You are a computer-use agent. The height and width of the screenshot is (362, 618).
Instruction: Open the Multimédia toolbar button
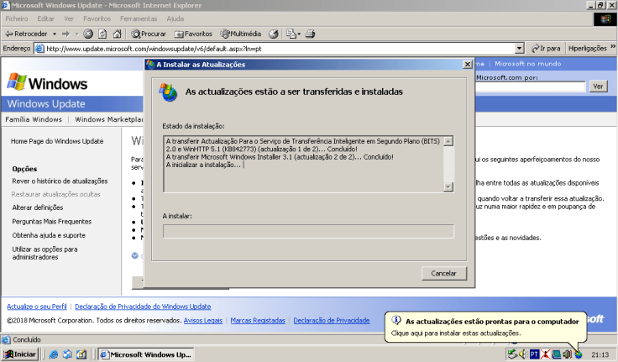(241, 34)
